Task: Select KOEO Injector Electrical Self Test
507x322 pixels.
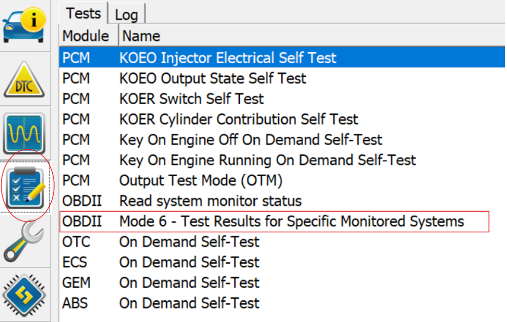Action: pos(282,58)
